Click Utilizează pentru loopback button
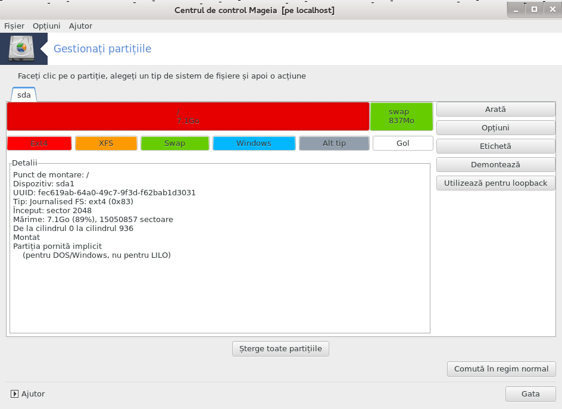The height and width of the screenshot is (409, 562). point(496,183)
